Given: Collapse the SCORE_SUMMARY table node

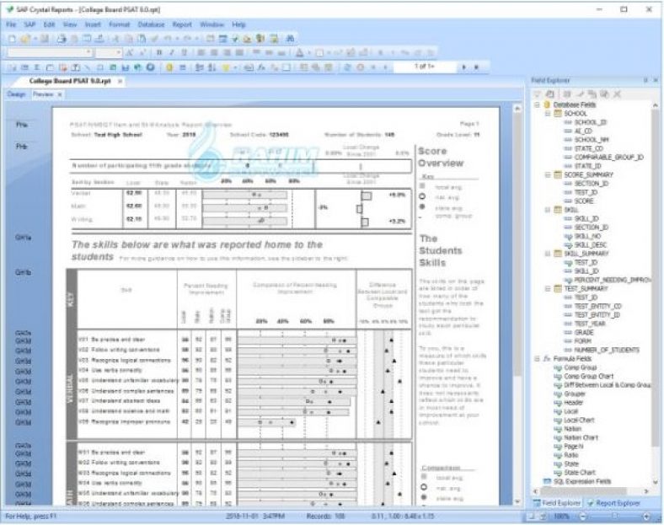Looking at the screenshot, I should [548, 174].
